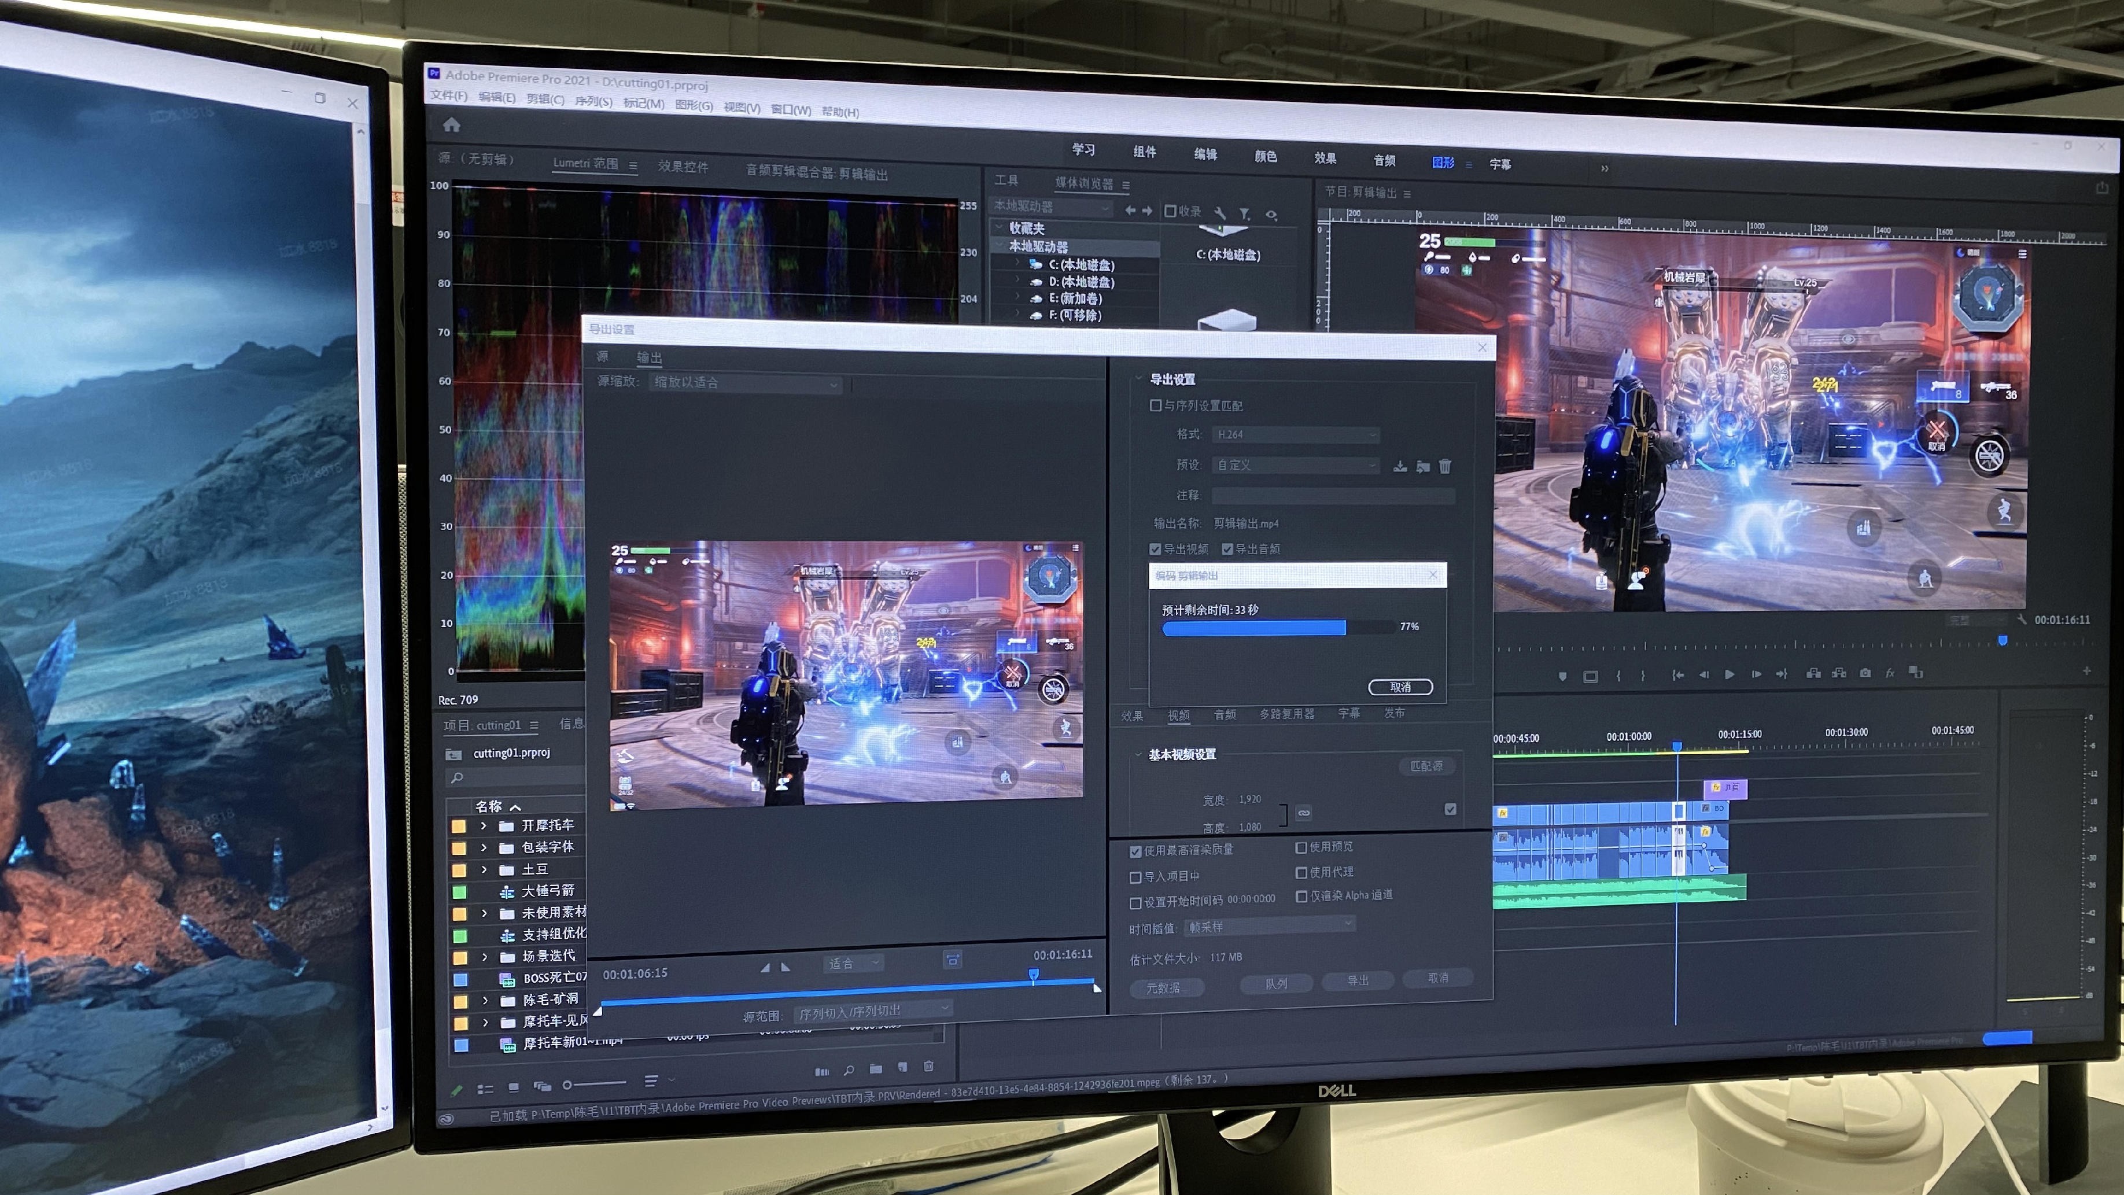This screenshot has width=2124, height=1195.
Task: Click the Play button in program monitor
Action: [1730, 674]
